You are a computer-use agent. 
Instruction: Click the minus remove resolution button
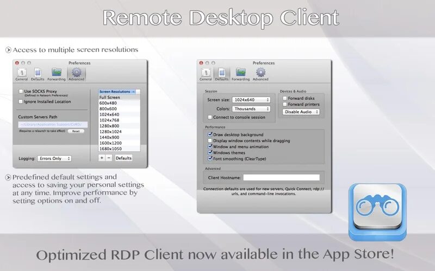pyautogui.click(x=109, y=158)
